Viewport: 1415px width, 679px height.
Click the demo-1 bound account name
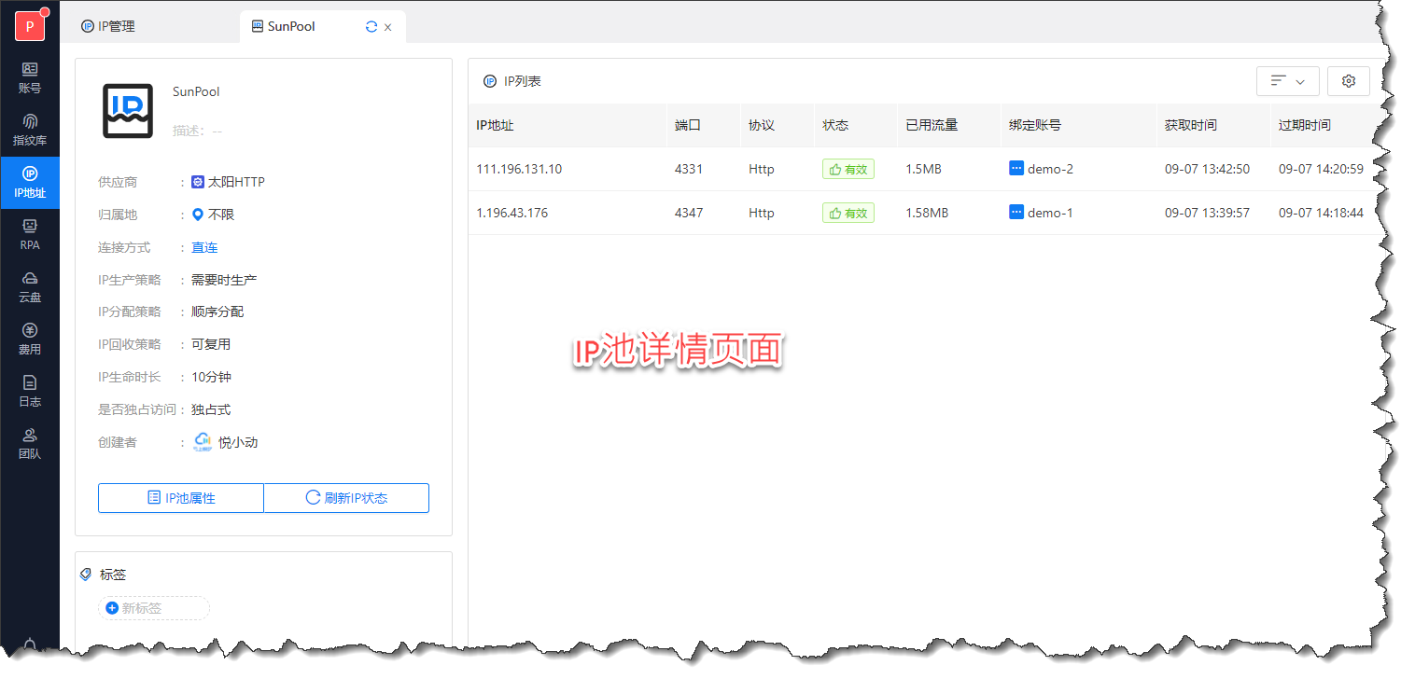pyautogui.click(x=1050, y=213)
